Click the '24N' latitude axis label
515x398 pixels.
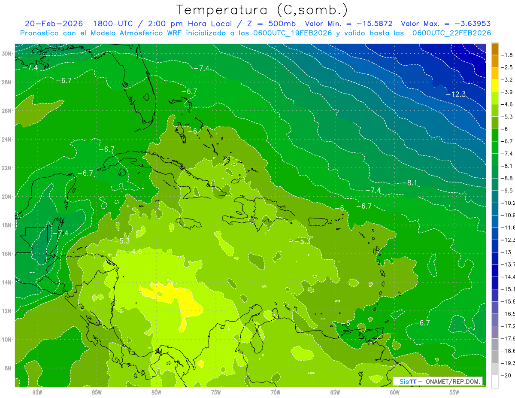tap(7, 140)
